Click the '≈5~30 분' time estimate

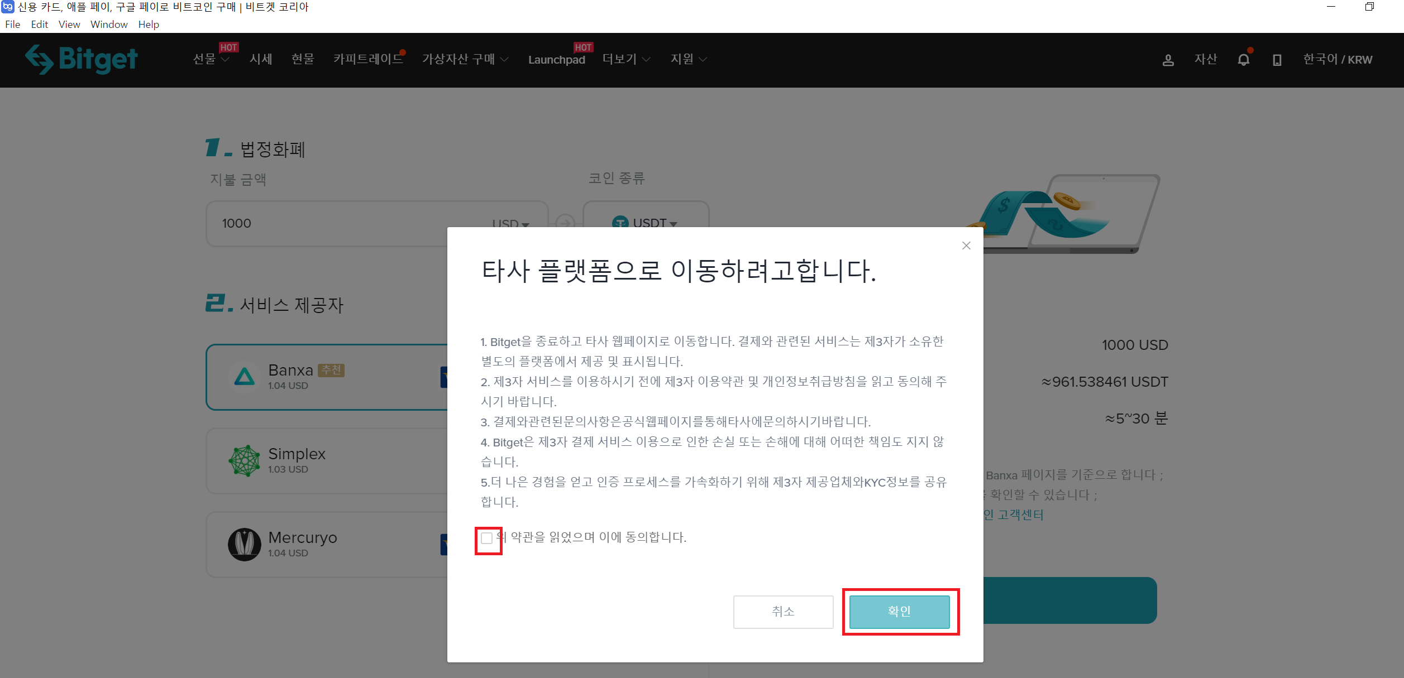point(1136,419)
